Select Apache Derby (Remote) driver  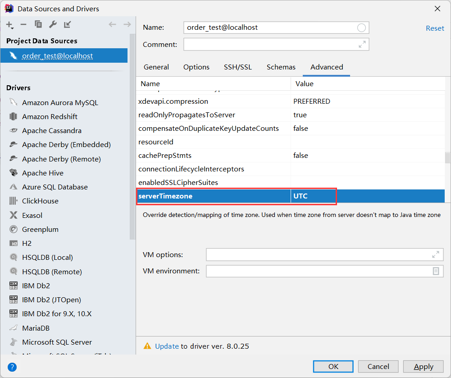point(62,159)
